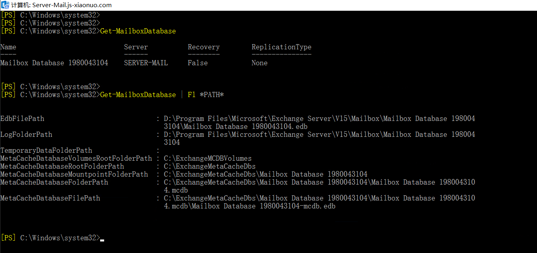Screen dimensions: 537x253
Task: Select the SERVER-MAIL value in the table
Action: pyautogui.click(x=146, y=63)
